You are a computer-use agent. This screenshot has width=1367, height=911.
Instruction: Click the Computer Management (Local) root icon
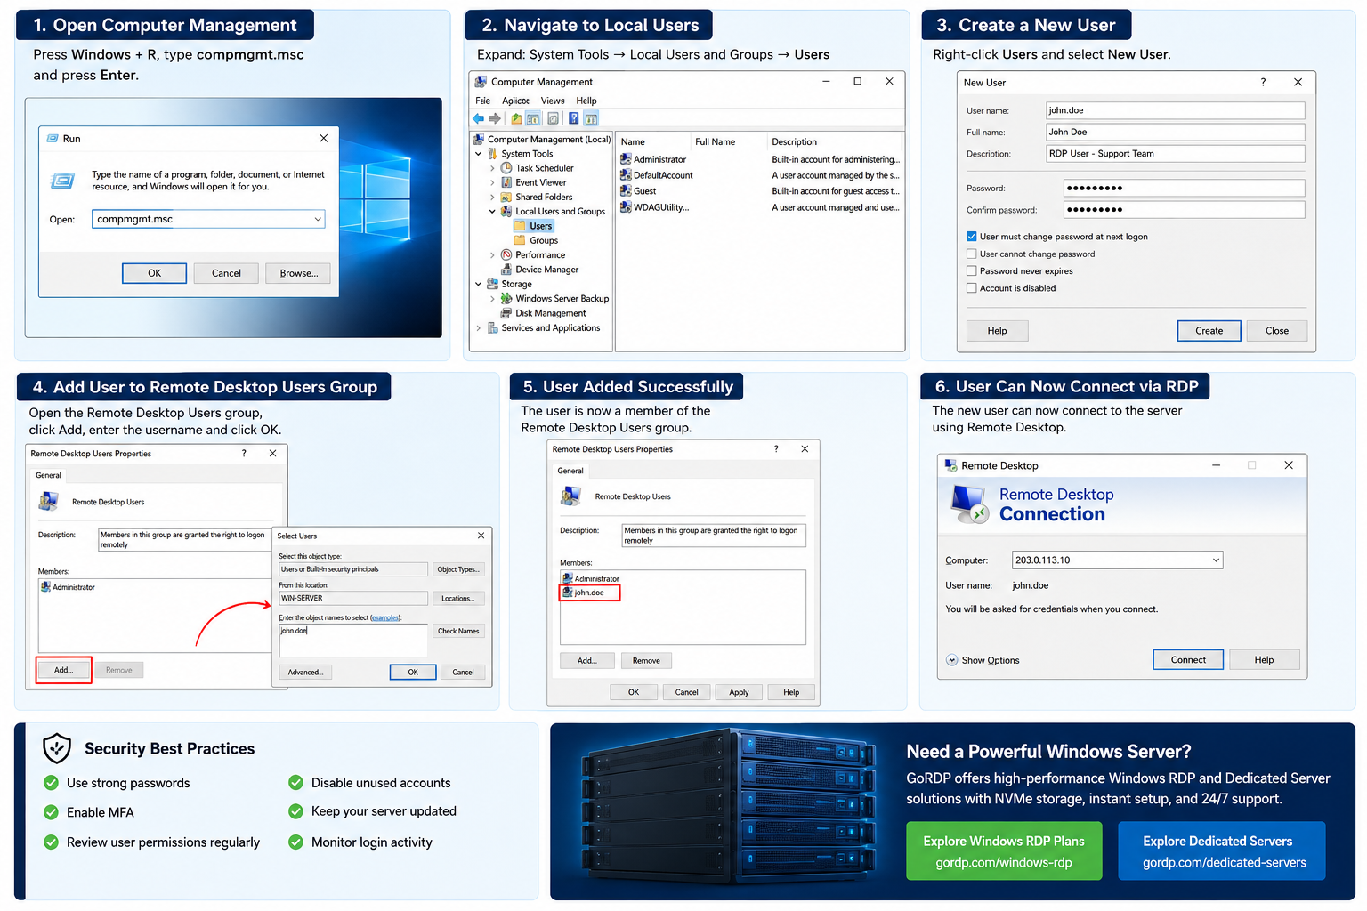[x=479, y=140]
